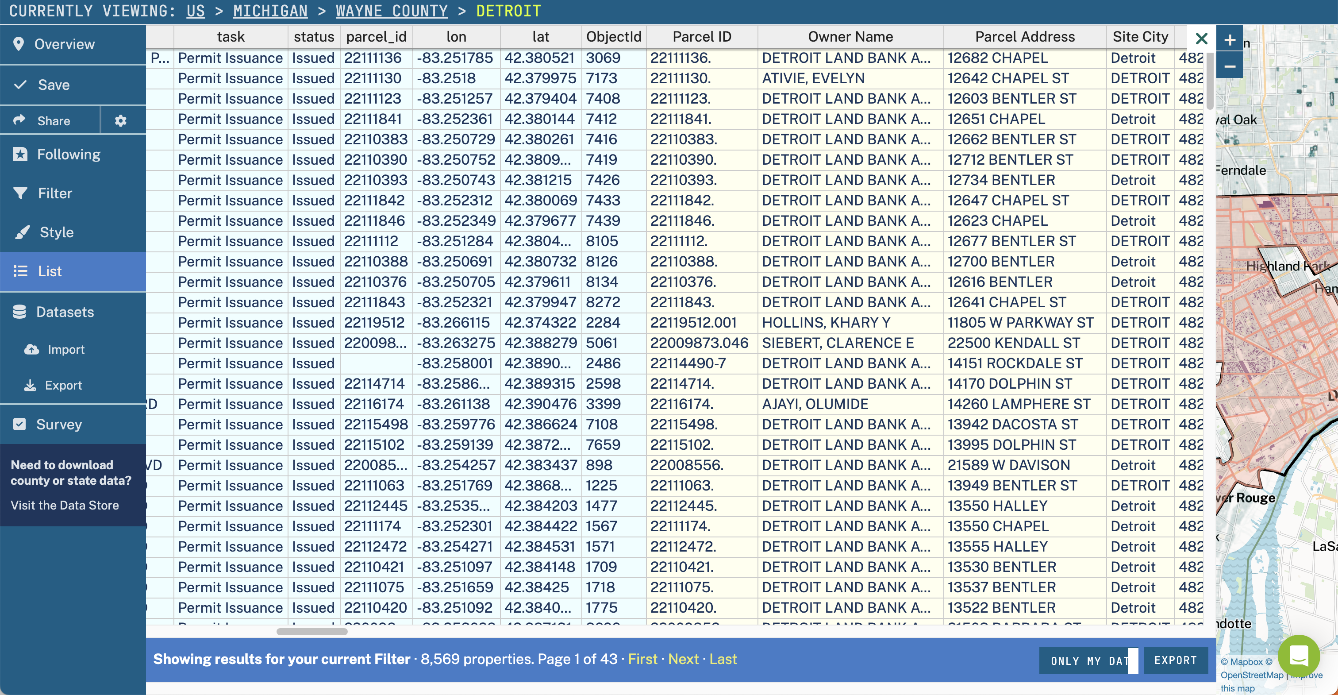Select owner cell AJAYI, OLUMIDE
The width and height of the screenshot is (1338, 695).
point(850,405)
